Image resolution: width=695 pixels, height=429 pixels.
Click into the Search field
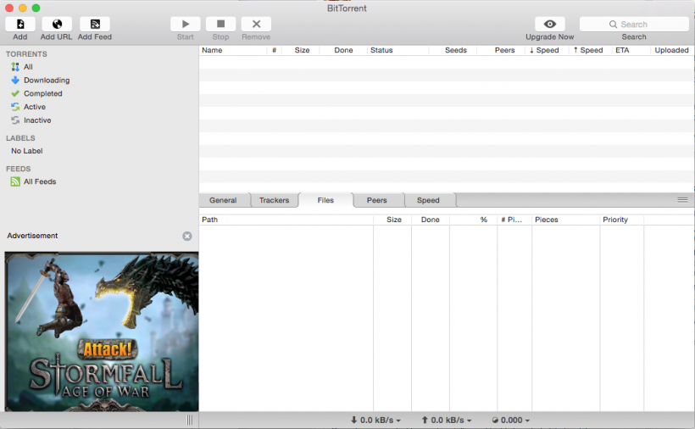coord(634,24)
